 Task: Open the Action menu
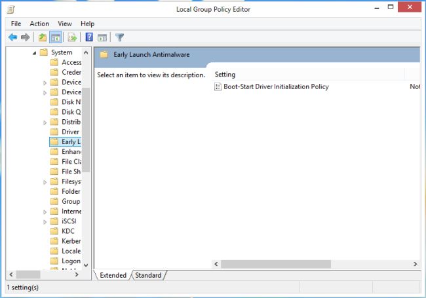[x=39, y=24]
